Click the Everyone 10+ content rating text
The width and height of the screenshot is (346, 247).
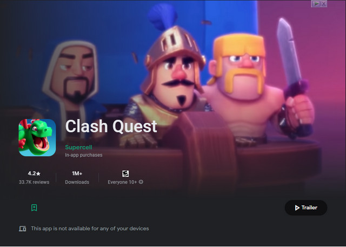tap(122, 182)
